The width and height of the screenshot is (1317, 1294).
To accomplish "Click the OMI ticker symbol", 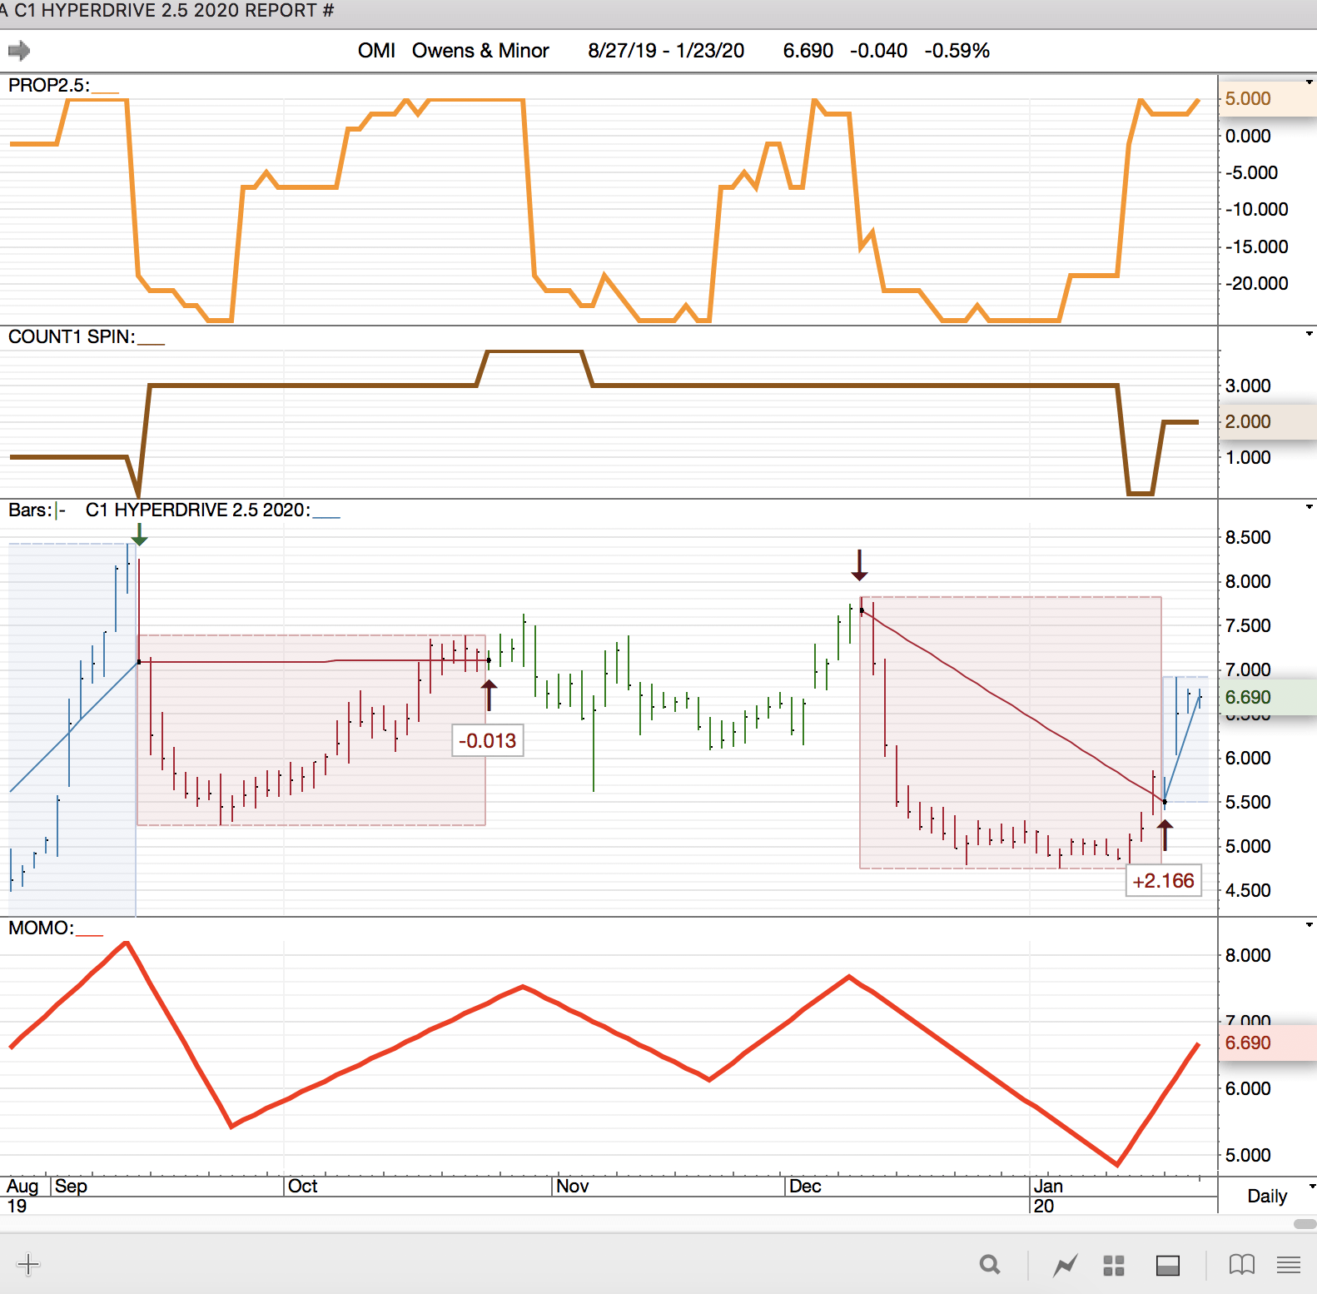I will point(376,51).
